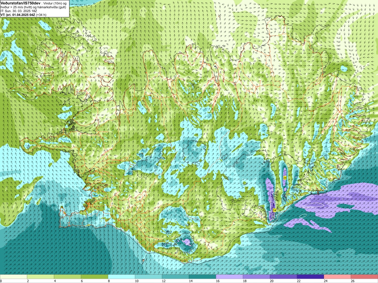
Task: Click the yellow gust marker labeled 34
Action: 274,210
